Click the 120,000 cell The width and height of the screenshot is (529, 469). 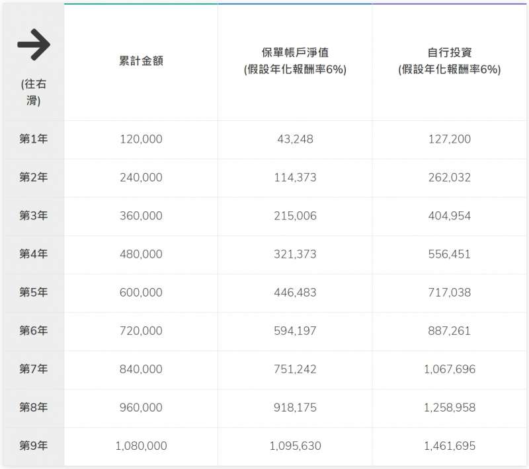(141, 139)
